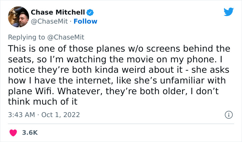Click the Chase Mitchell display name

(58, 12)
